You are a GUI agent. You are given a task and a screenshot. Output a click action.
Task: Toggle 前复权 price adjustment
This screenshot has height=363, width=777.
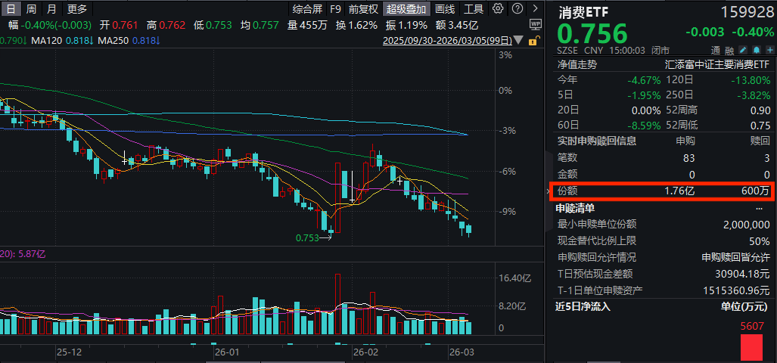[363, 9]
